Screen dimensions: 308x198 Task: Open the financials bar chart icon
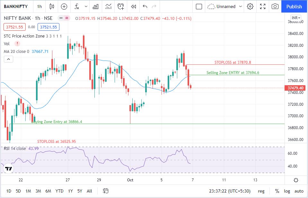pyautogui.click(x=96, y=6)
